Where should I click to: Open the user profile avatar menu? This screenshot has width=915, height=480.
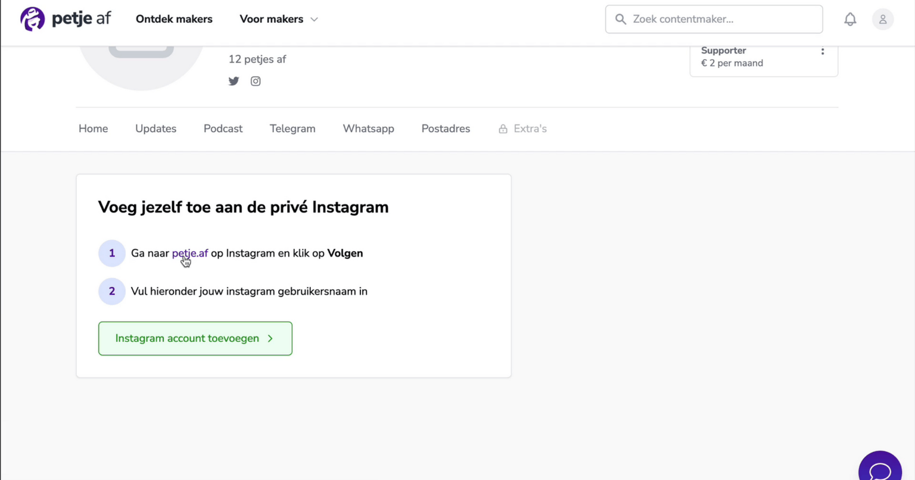883,19
